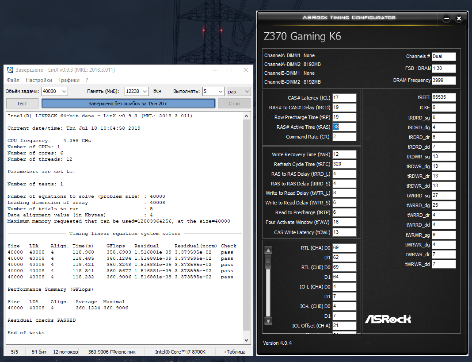Click the RTL (CHB) D0 field

344,267
